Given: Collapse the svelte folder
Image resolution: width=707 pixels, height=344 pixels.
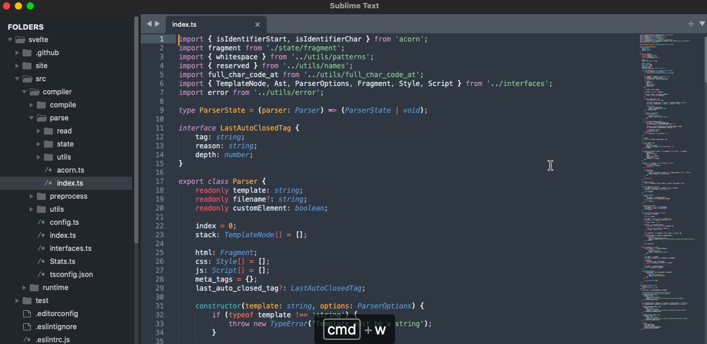Looking at the screenshot, I should click(x=10, y=39).
